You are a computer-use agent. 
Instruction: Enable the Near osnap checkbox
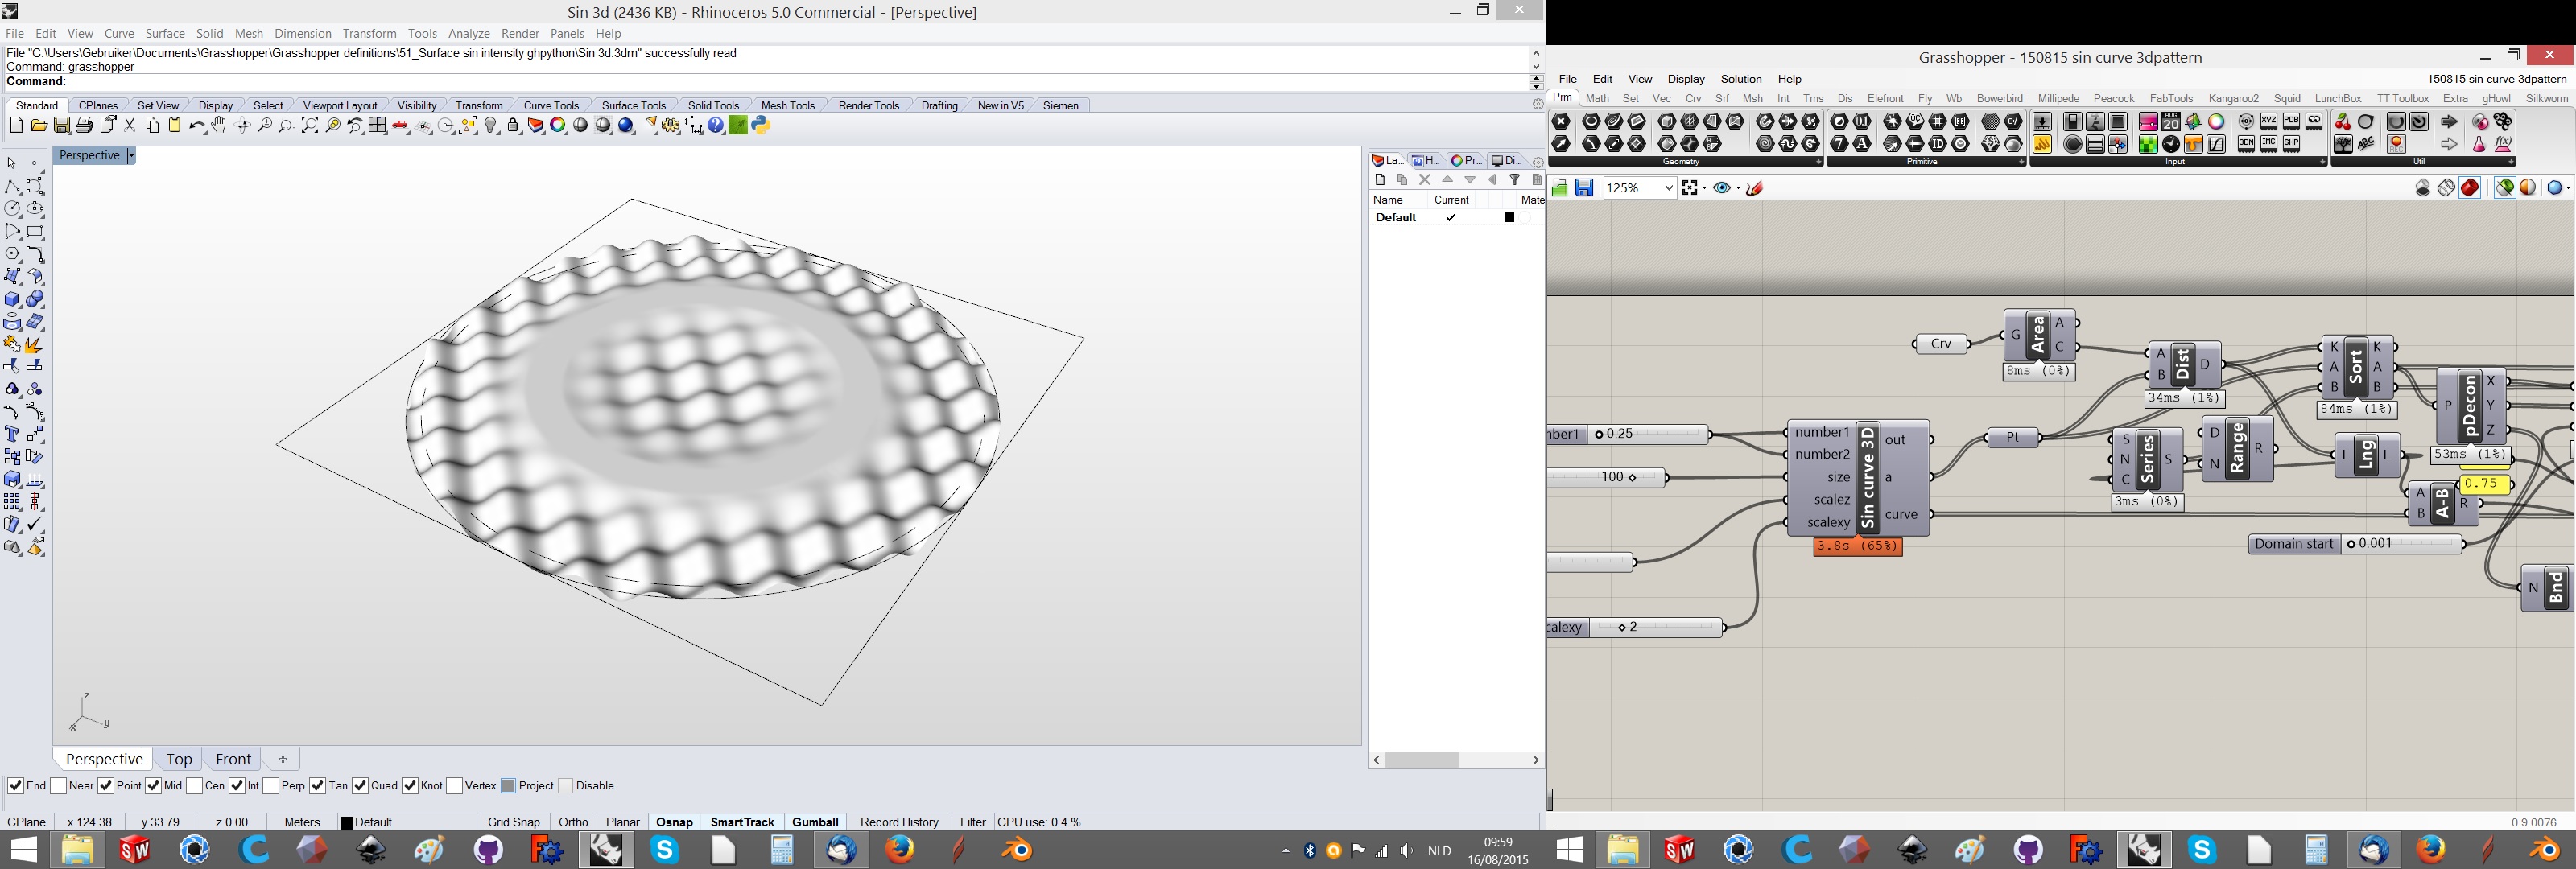(59, 786)
